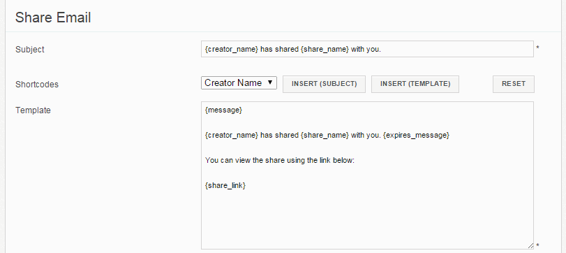Click the required asterisk beside Subject field

[537, 48]
